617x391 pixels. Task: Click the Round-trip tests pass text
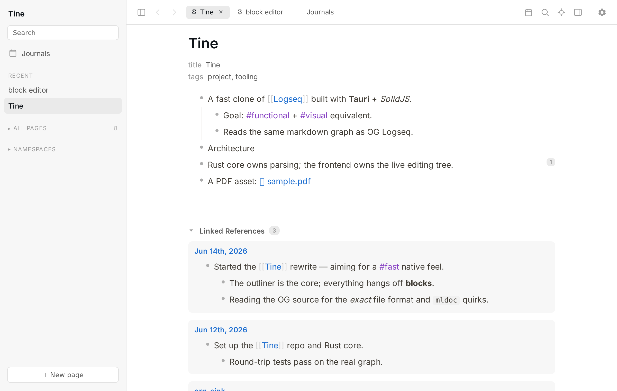[x=306, y=362]
